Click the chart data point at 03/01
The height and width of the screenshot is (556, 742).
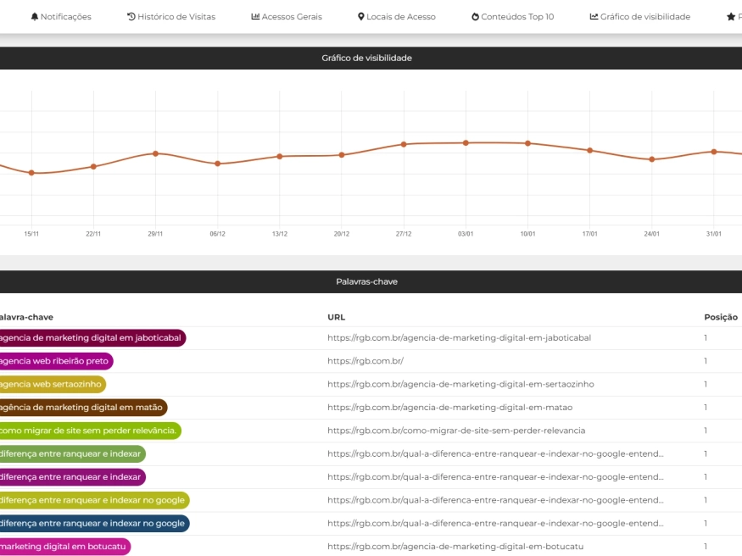(466, 142)
